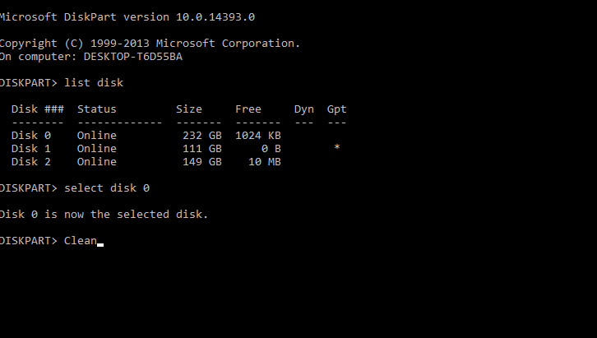Click the select disk 0 command text
Screen dimensions: 597x338
[107, 188]
